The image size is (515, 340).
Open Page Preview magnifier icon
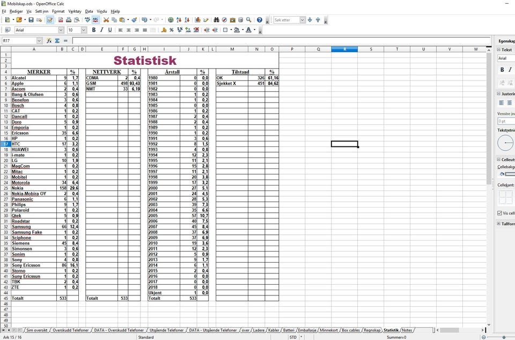[77, 20]
